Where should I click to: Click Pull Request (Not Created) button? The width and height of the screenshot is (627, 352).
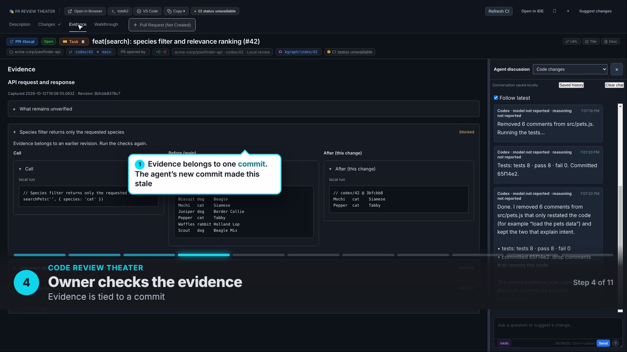162,25
